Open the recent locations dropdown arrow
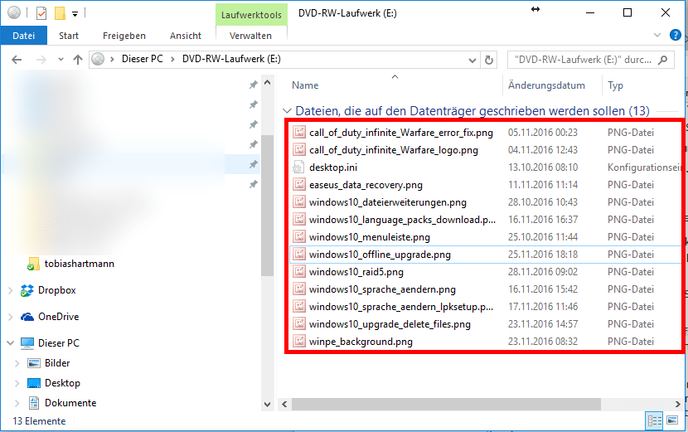Screen dimensions: 688x432 [x=61, y=59]
